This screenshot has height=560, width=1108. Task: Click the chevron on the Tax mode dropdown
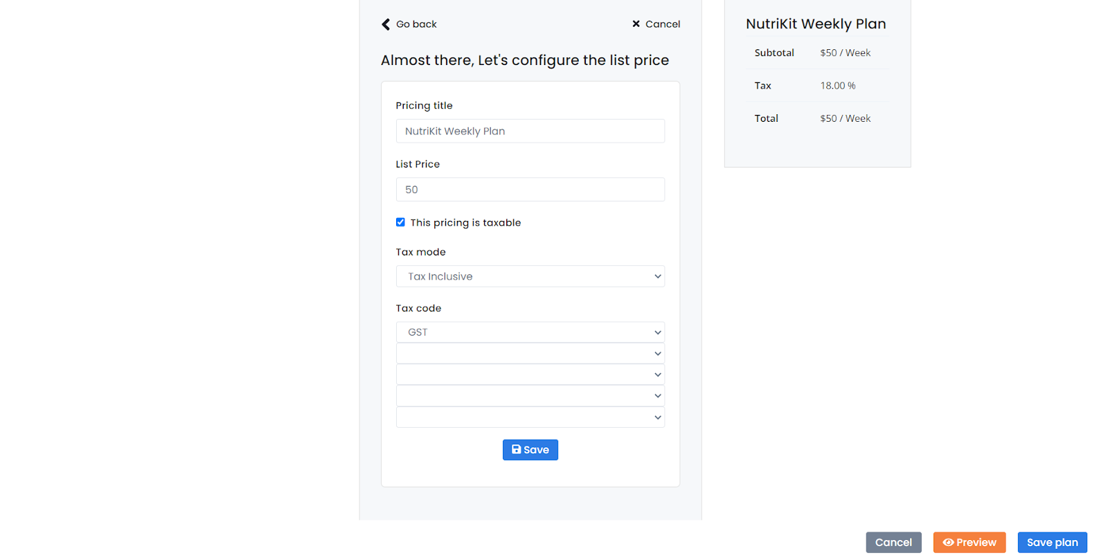coord(657,276)
